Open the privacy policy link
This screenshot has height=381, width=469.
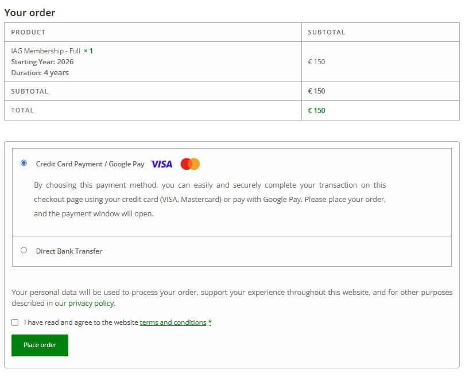91,304
